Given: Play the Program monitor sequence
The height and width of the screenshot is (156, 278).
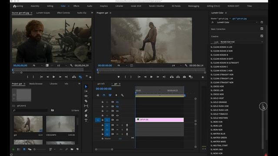Looking at the screenshot, I should (x=151, y=77).
